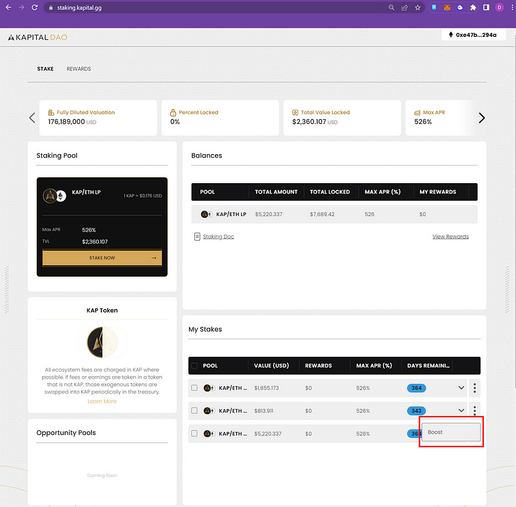Open the browser three-dot menu
The image size is (516, 507).
pos(512,7)
